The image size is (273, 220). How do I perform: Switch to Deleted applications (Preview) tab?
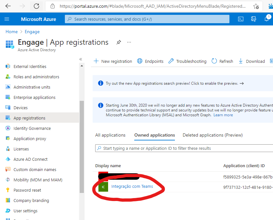point(213,135)
